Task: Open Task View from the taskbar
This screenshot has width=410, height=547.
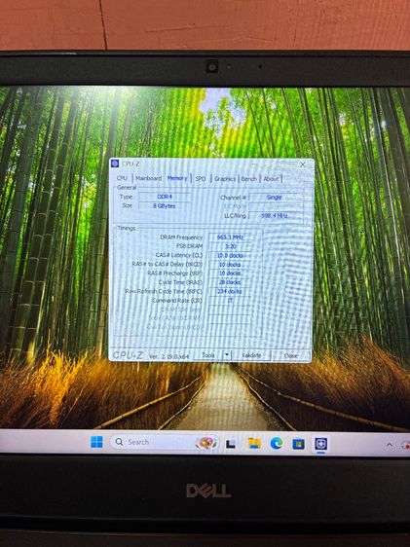Action: 230,444
